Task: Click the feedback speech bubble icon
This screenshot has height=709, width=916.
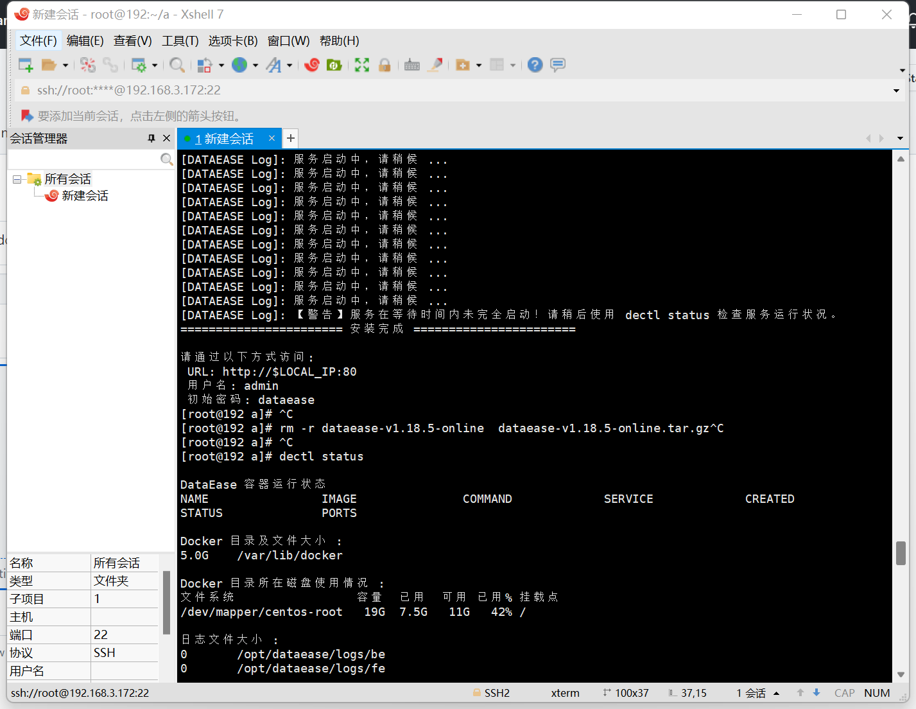Action: point(558,65)
